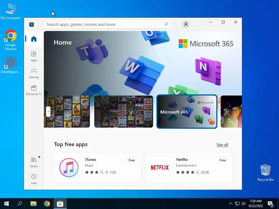Open the See all link for top free apps
The height and width of the screenshot is (209, 279).
(x=222, y=145)
